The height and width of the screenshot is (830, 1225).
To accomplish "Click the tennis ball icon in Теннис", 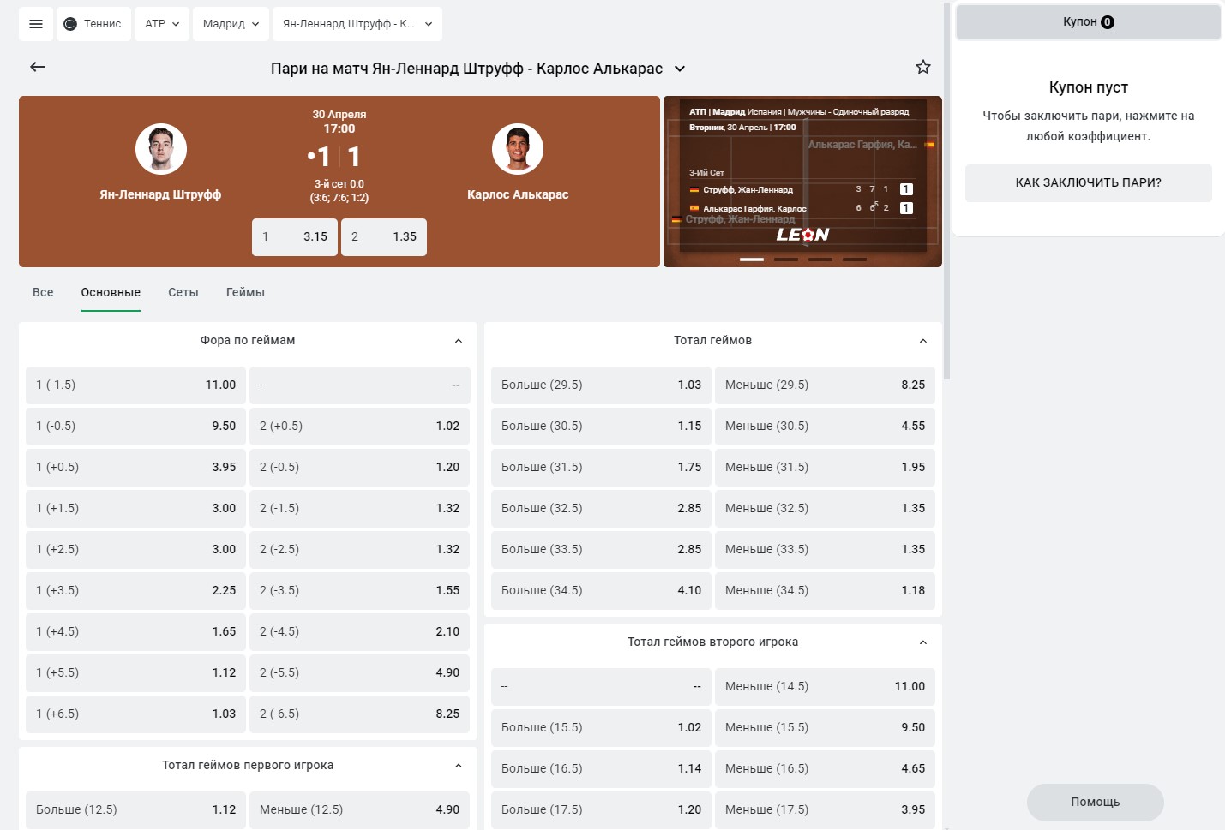I will [x=70, y=24].
